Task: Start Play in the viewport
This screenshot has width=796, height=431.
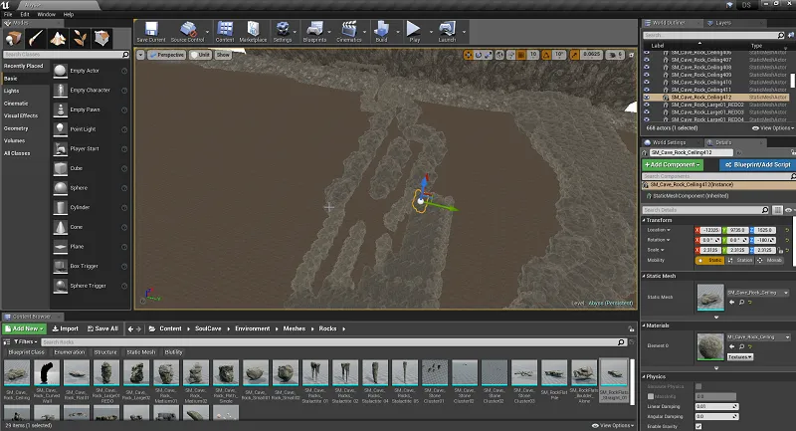Action: pos(414,32)
